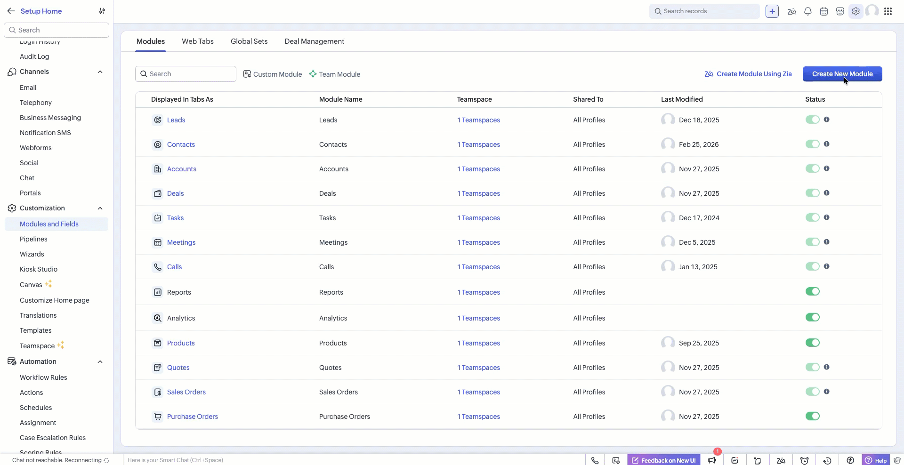Image resolution: width=904 pixels, height=465 pixels.
Task: Collapse the Channels section
Action: [x=100, y=72]
